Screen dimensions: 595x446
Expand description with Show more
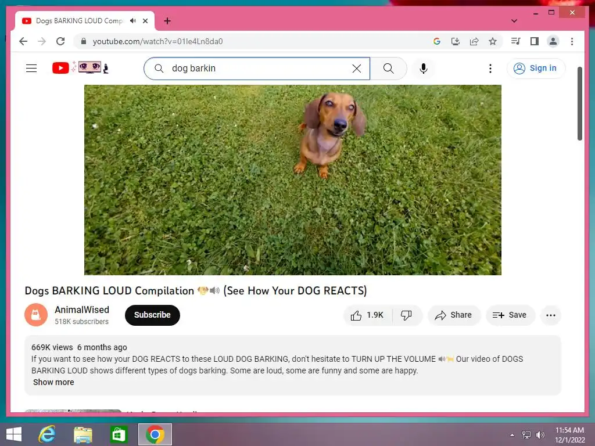tap(53, 382)
